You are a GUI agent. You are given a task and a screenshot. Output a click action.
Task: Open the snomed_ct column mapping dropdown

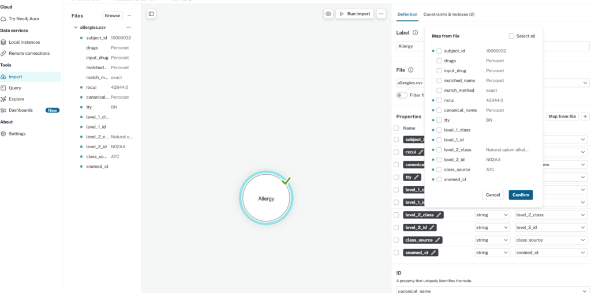point(551,253)
